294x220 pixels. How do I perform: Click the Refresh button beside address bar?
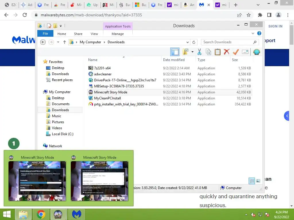coord(194,42)
